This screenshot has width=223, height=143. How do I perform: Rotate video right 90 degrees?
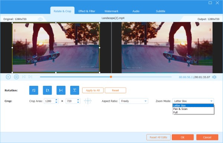click(47, 90)
